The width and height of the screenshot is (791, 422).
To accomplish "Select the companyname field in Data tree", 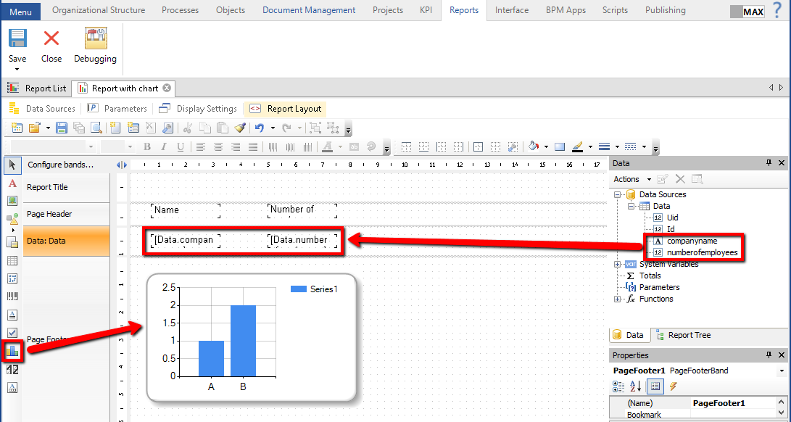I will [x=692, y=241].
